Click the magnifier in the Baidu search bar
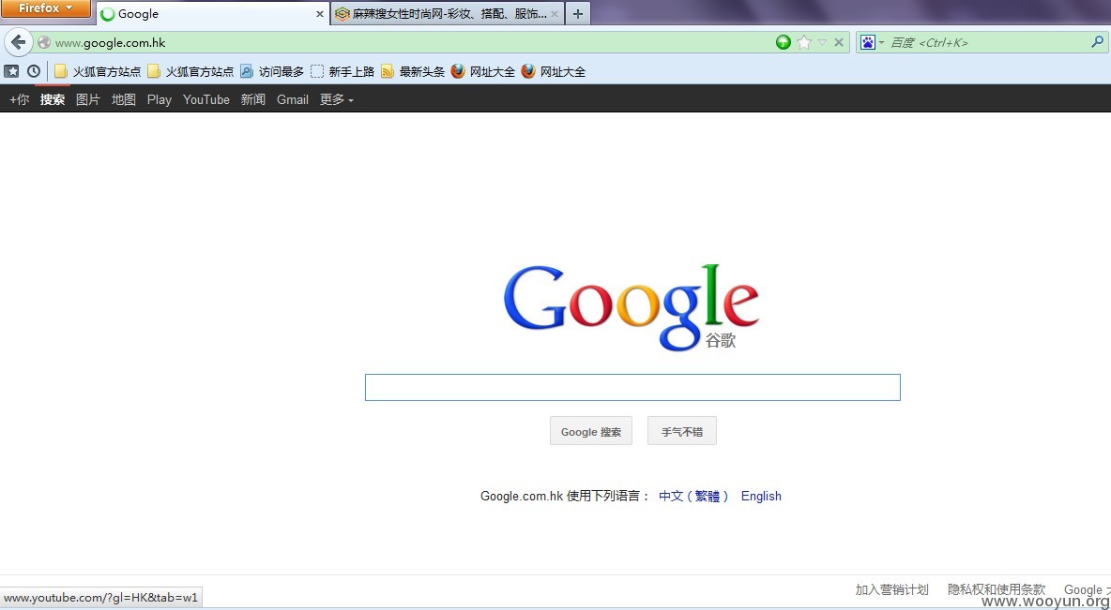1111x610 pixels. coord(1097,42)
